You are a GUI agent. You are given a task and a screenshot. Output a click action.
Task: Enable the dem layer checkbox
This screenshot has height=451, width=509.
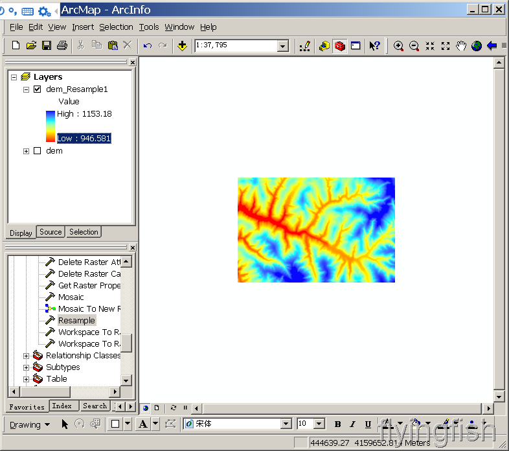38,151
